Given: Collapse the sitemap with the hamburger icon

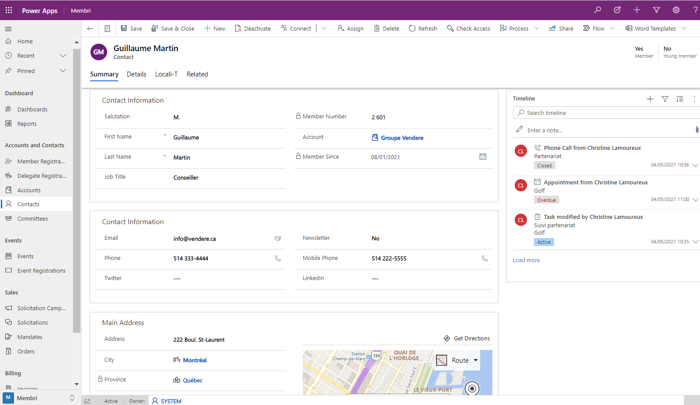Looking at the screenshot, I should [8, 29].
